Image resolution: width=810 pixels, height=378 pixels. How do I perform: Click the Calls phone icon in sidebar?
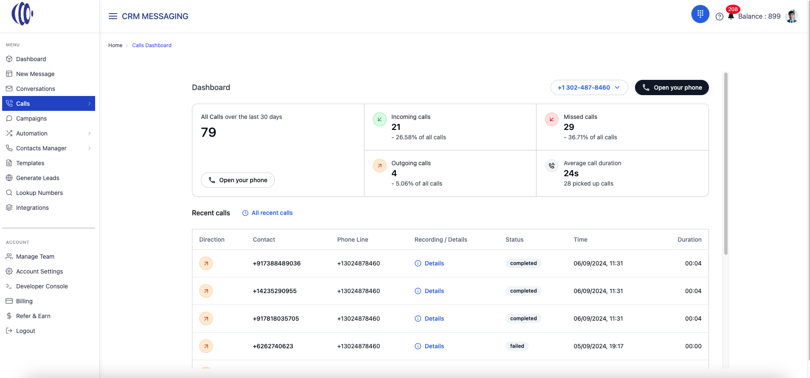click(x=9, y=104)
